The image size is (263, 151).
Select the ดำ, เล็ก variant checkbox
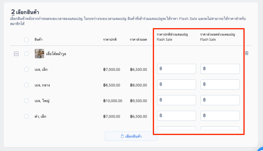[27, 116]
